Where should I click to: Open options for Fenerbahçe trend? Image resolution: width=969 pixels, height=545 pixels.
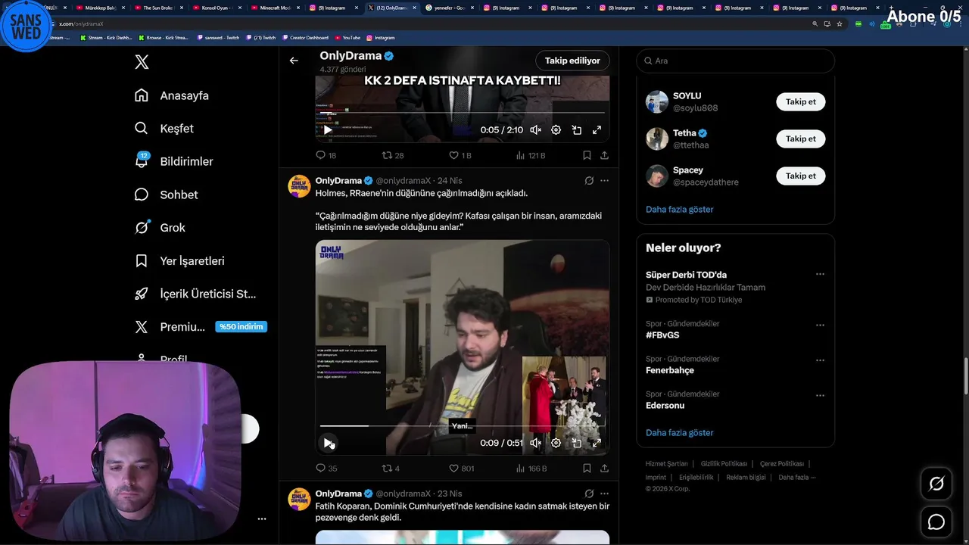click(x=820, y=360)
